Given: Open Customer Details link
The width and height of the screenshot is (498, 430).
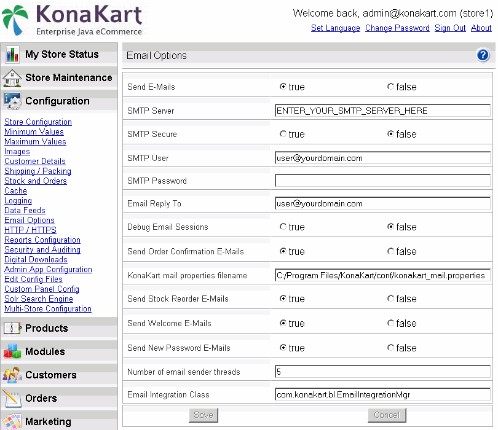Looking at the screenshot, I should pos(34,161).
